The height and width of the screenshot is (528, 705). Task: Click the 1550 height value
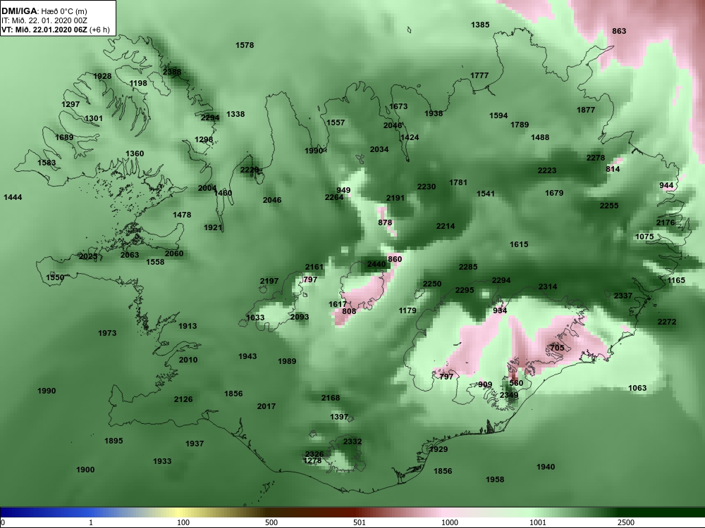point(55,278)
